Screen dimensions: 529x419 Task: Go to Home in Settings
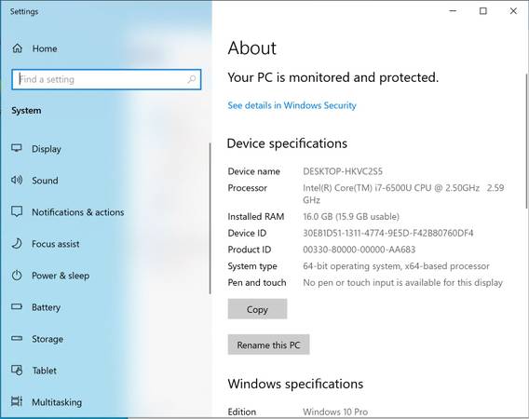pos(45,48)
